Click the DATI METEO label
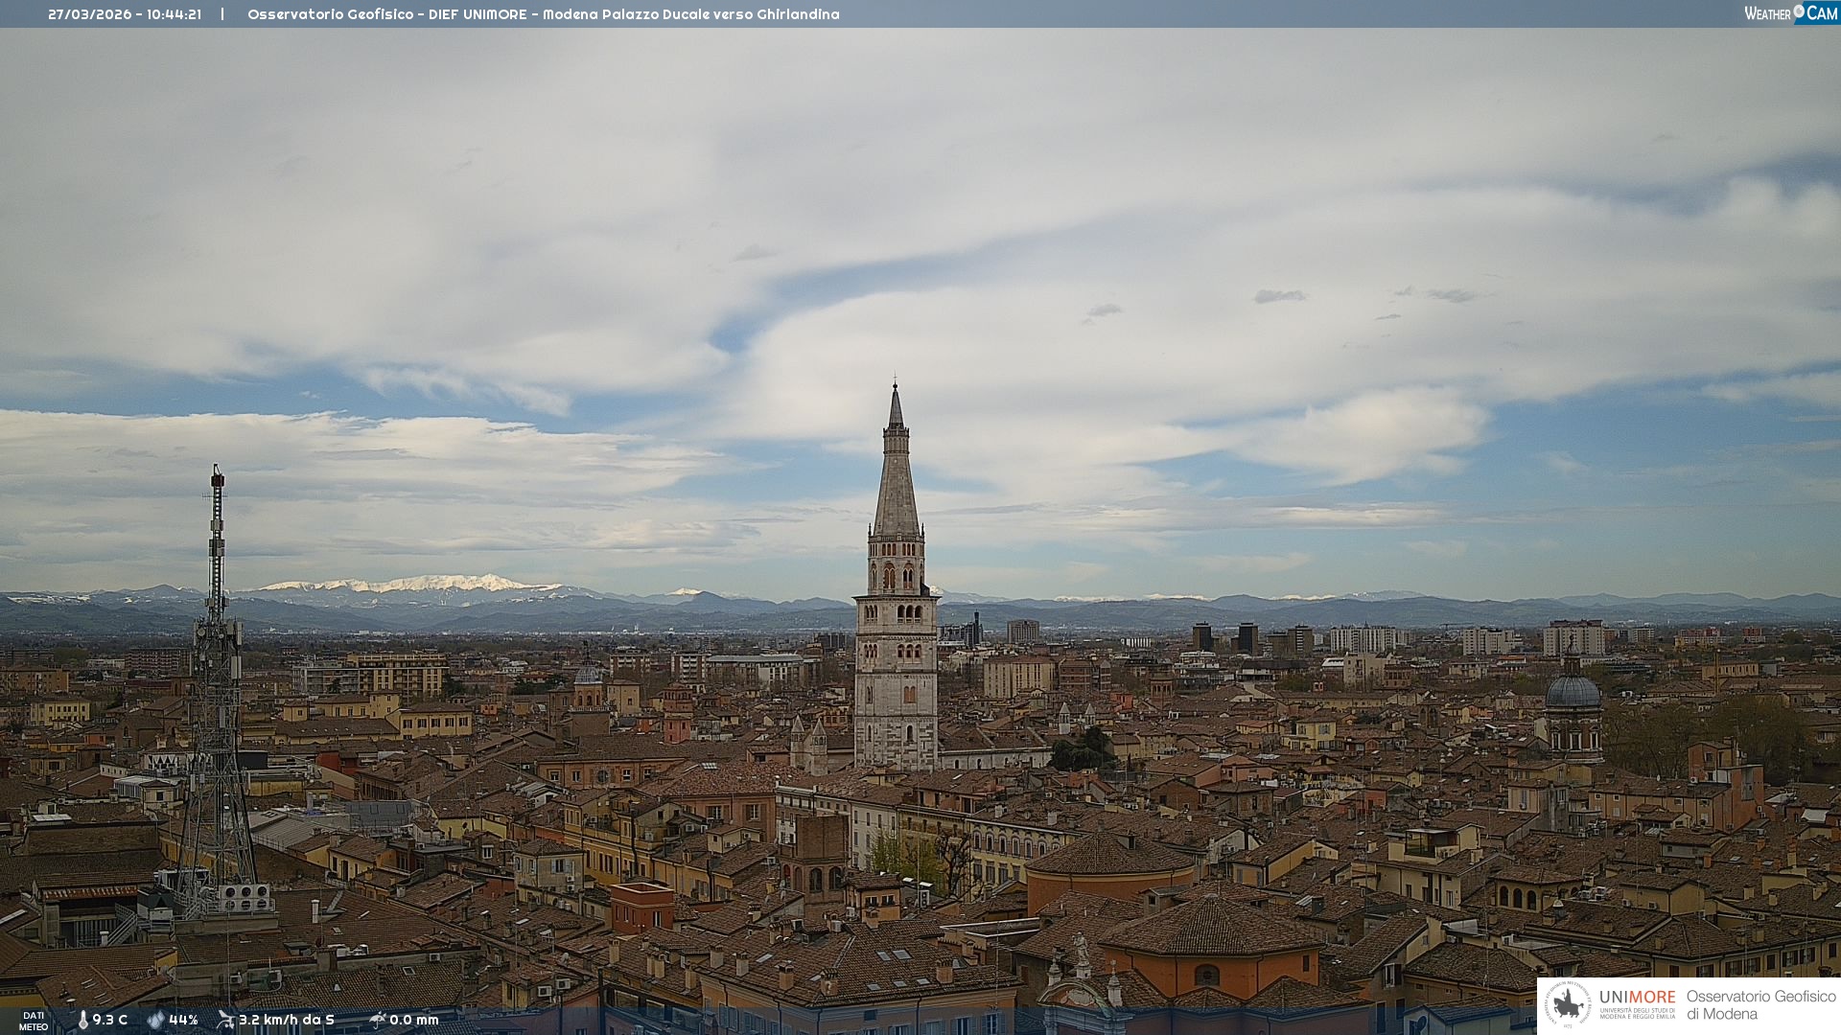Image resolution: width=1841 pixels, height=1035 pixels. (34, 1021)
